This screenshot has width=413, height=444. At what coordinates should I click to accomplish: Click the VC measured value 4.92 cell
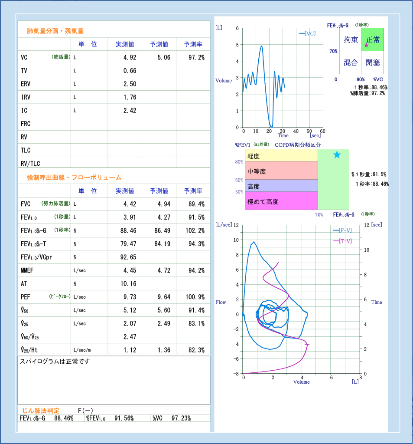point(130,57)
